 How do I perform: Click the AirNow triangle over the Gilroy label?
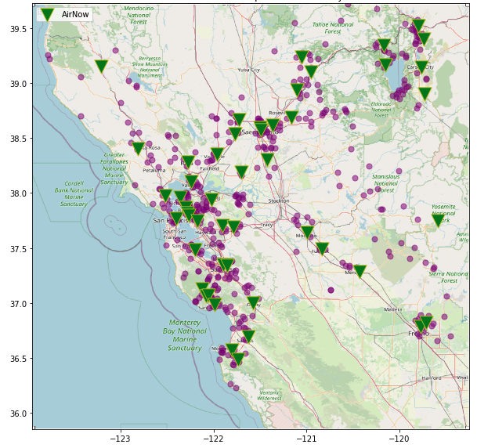[x=254, y=302]
